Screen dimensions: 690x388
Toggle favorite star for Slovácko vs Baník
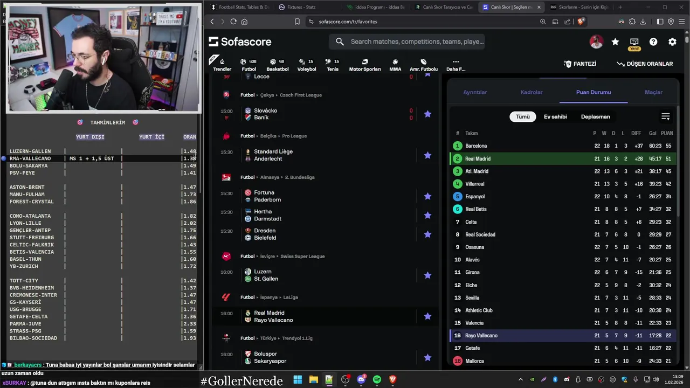coord(427,114)
